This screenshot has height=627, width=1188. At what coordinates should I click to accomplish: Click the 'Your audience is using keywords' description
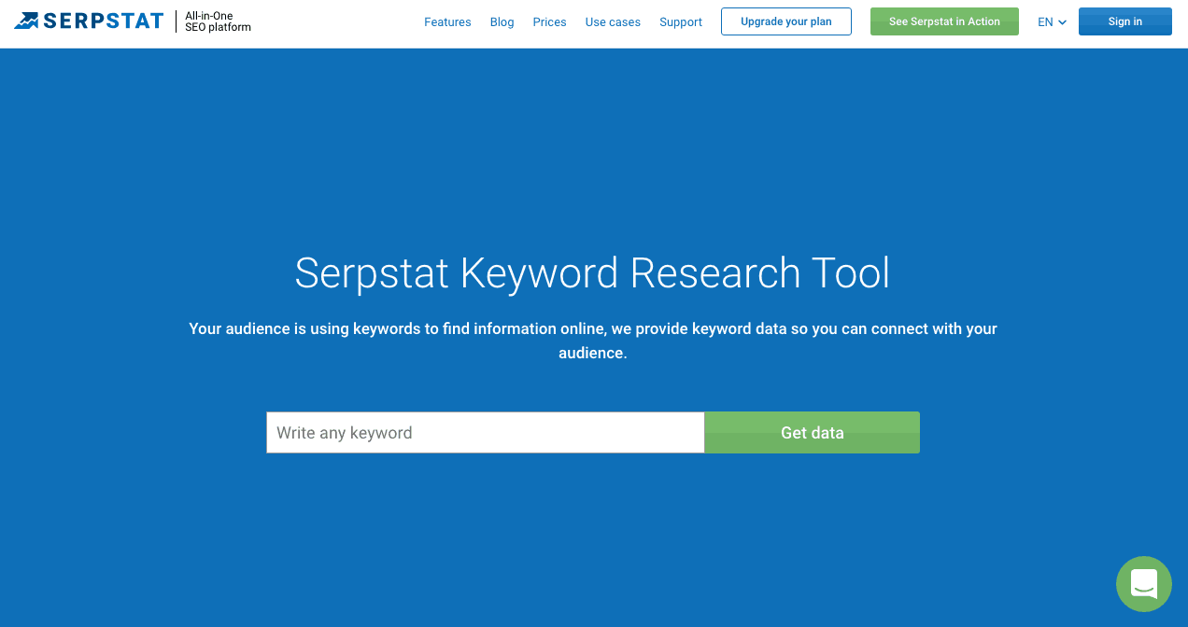point(593,341)
